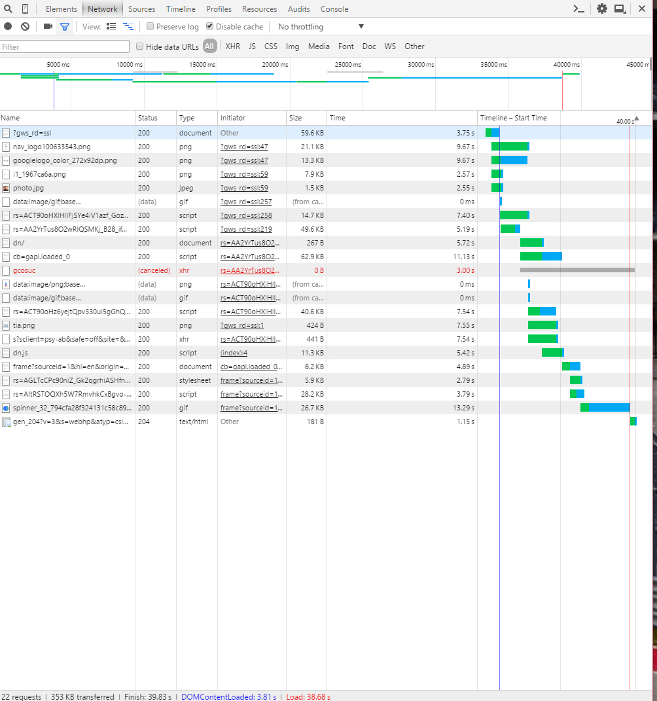Image resolution: width=657 pixels, height=701 pixels.
Task: Switch to large request rows view
Action: (111, 26)
